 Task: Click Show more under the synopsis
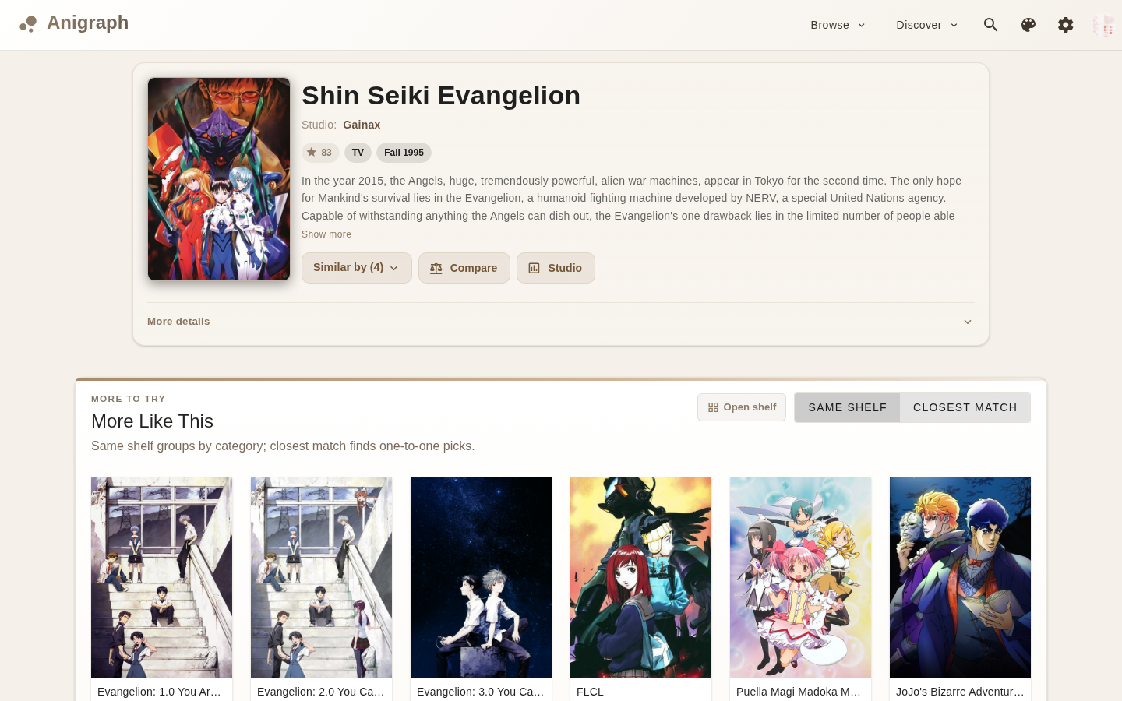pos(326,234)
